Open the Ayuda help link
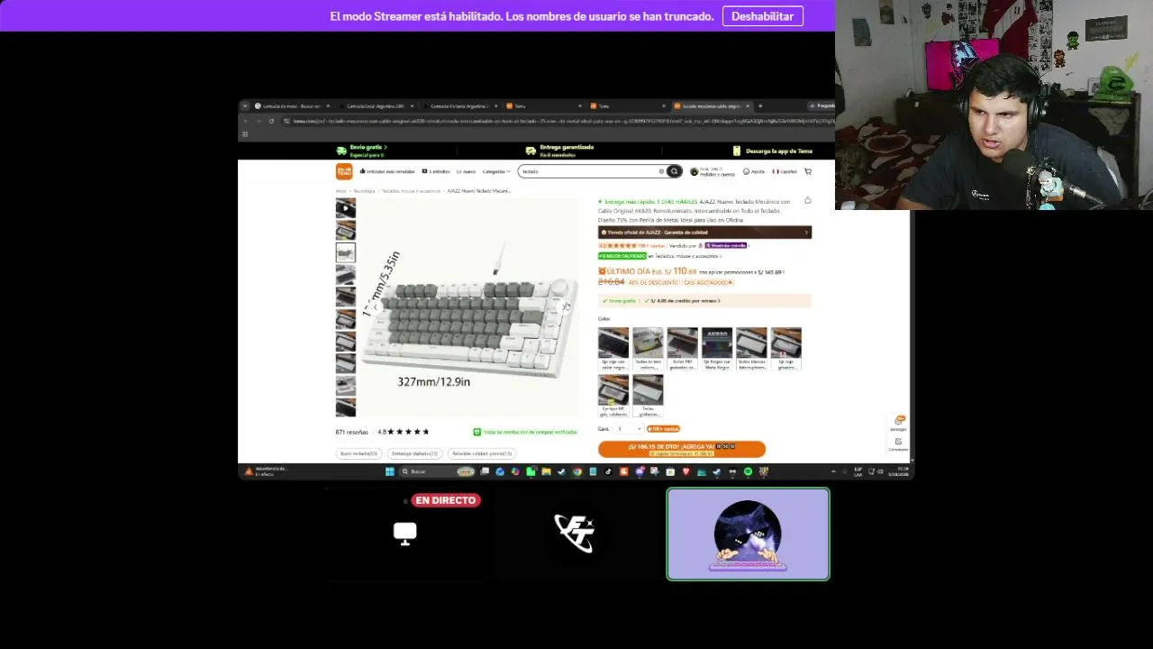 (754, 171)
